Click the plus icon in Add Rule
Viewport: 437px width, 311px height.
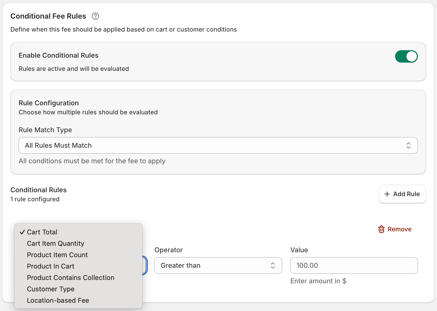click(x=387, y=194)
